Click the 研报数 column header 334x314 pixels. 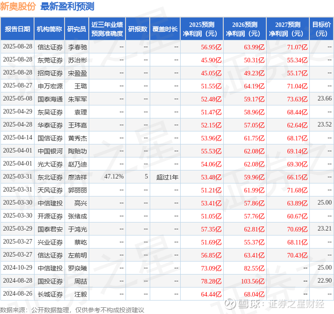tap(138, 29)
